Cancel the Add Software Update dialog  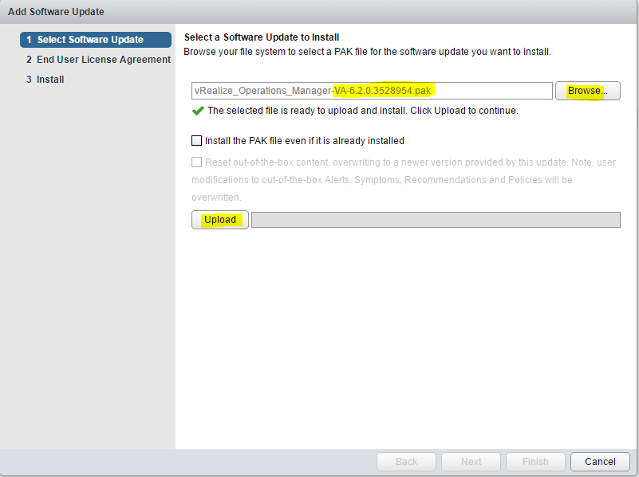[x=600, y=462]
